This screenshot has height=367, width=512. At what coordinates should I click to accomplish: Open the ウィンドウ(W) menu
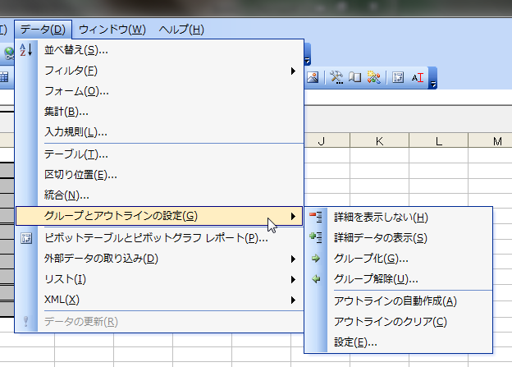click(112, 30)
